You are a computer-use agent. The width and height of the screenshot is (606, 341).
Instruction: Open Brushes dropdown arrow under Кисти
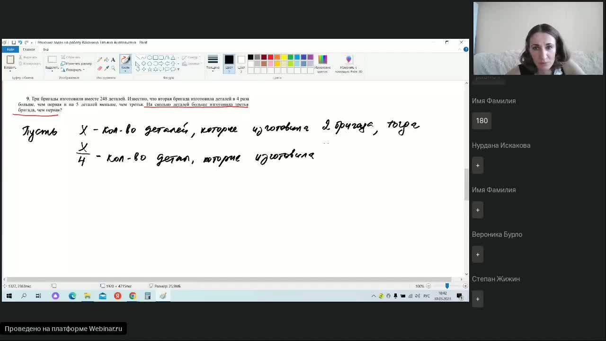click(125, 71)
